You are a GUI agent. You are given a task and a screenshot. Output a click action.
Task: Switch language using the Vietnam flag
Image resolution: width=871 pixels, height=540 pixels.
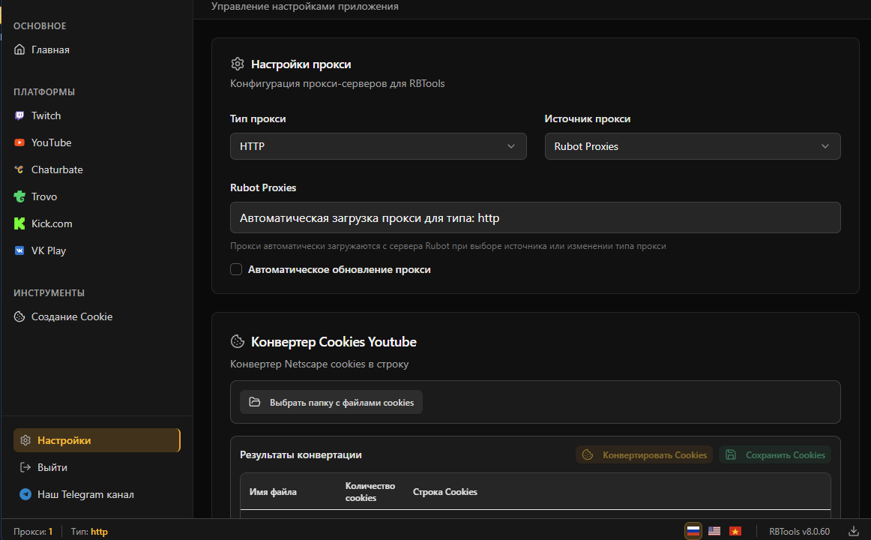click(x=735, y=531)
